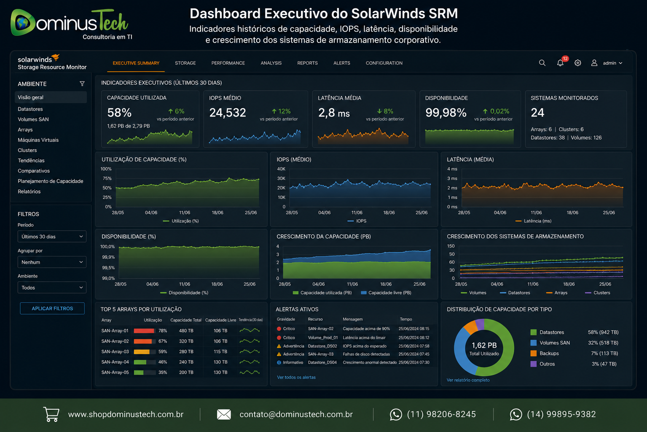Click the shopping cart icon in footer
Screen dimensions: 647x432
pos(51,414)
